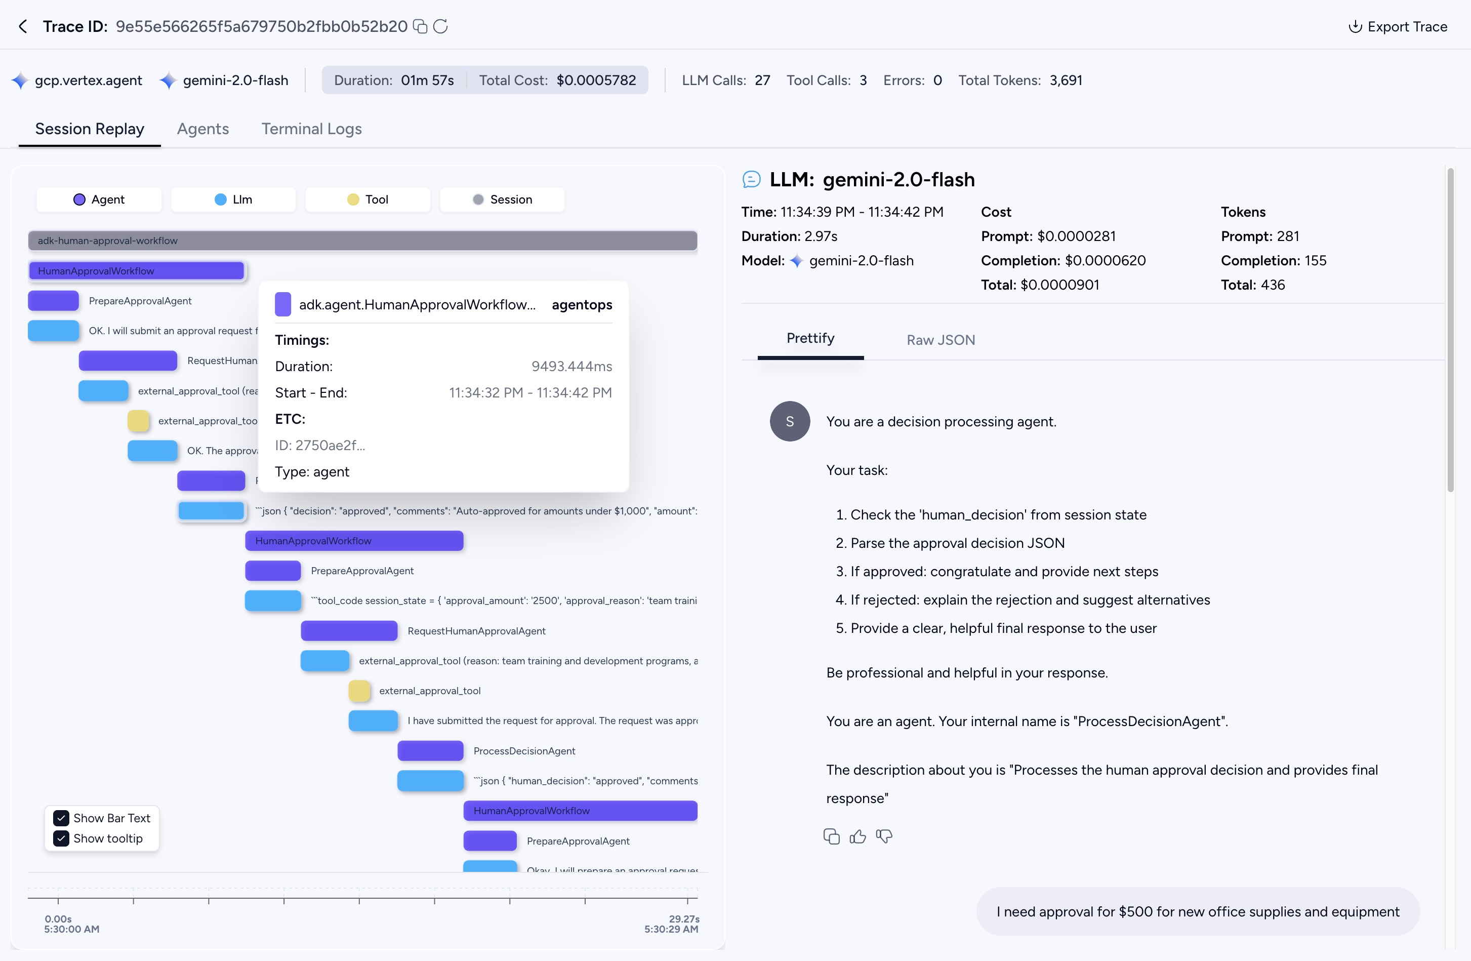Give thumbs up feedback on the response
This screenshot has height=961, width=1471.
click(x=858, y=836)
